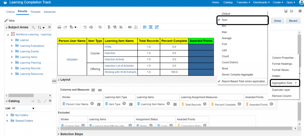Click the Print icon in the results toolbar

59,27
